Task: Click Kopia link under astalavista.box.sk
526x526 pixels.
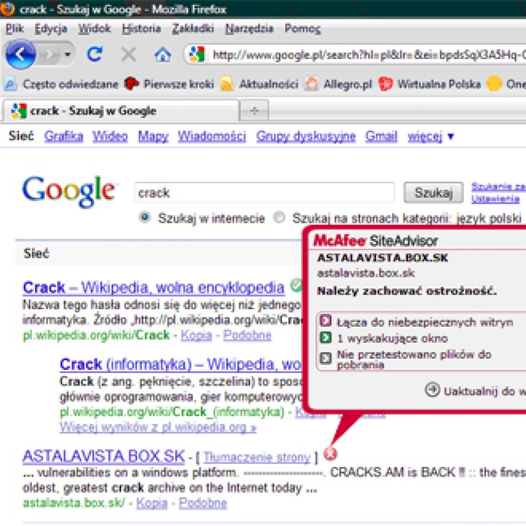Action: [x=152, y=503]
